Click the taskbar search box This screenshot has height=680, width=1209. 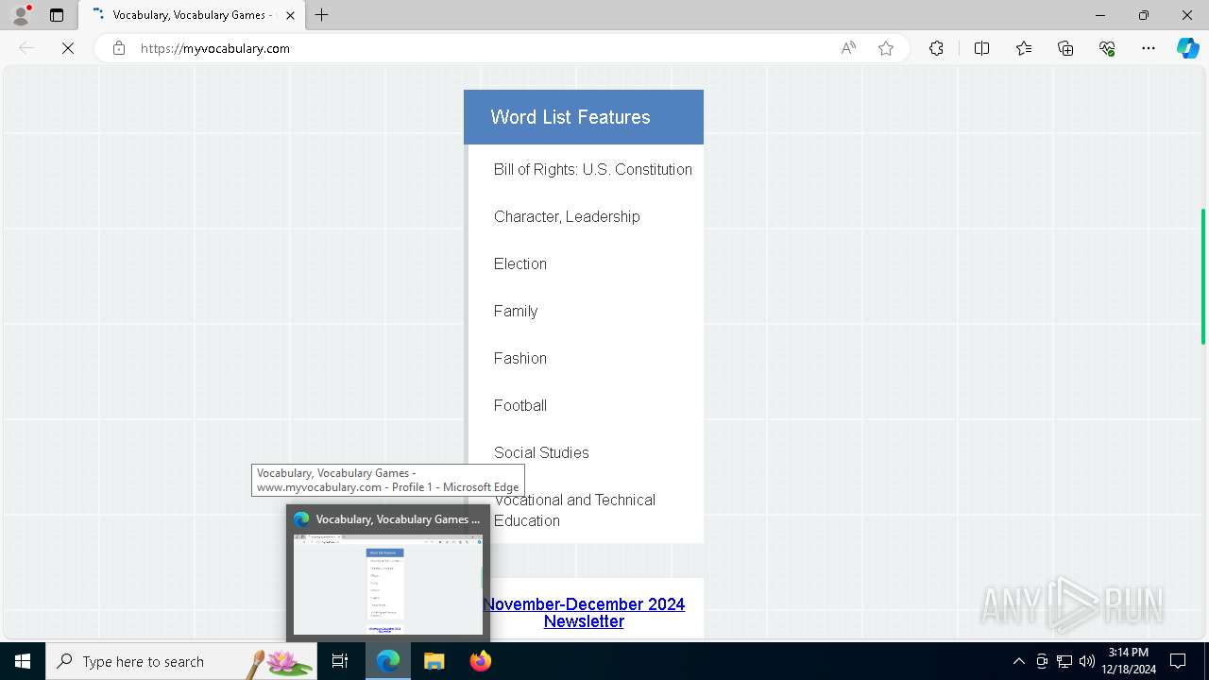click(181, 661)
